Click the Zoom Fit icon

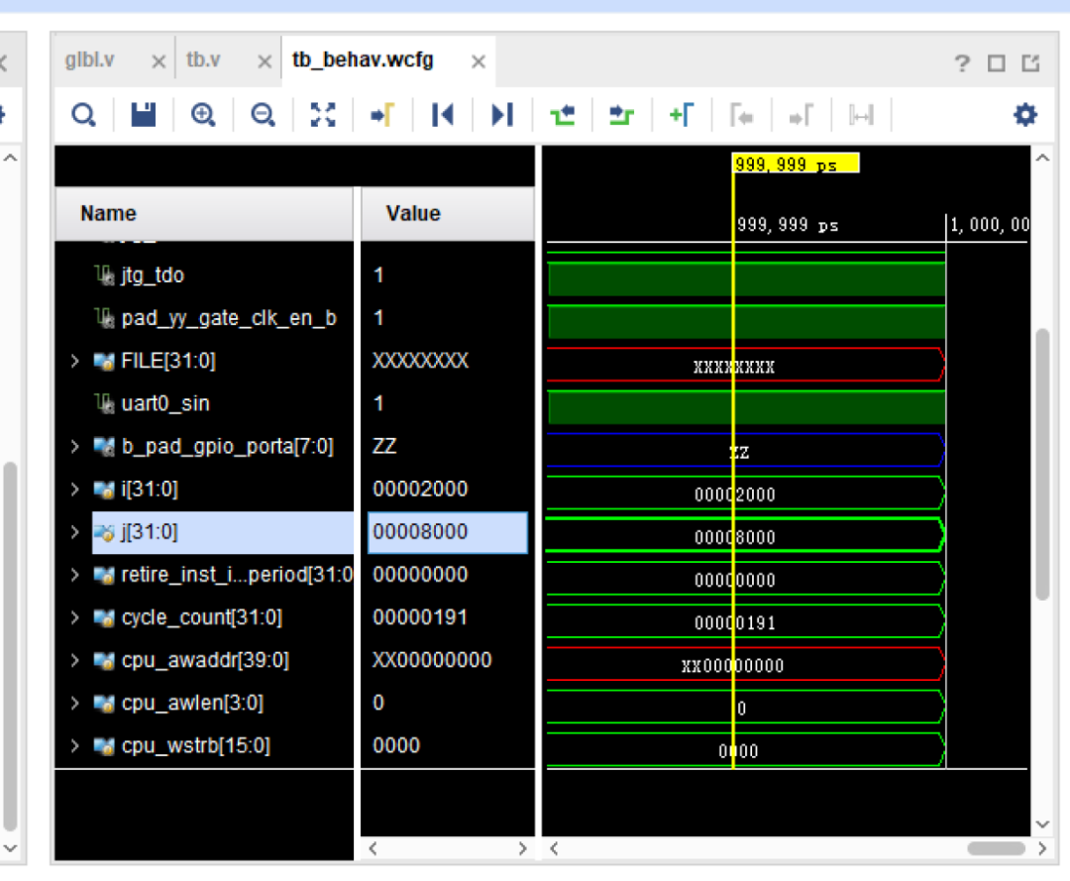(323, 115)
